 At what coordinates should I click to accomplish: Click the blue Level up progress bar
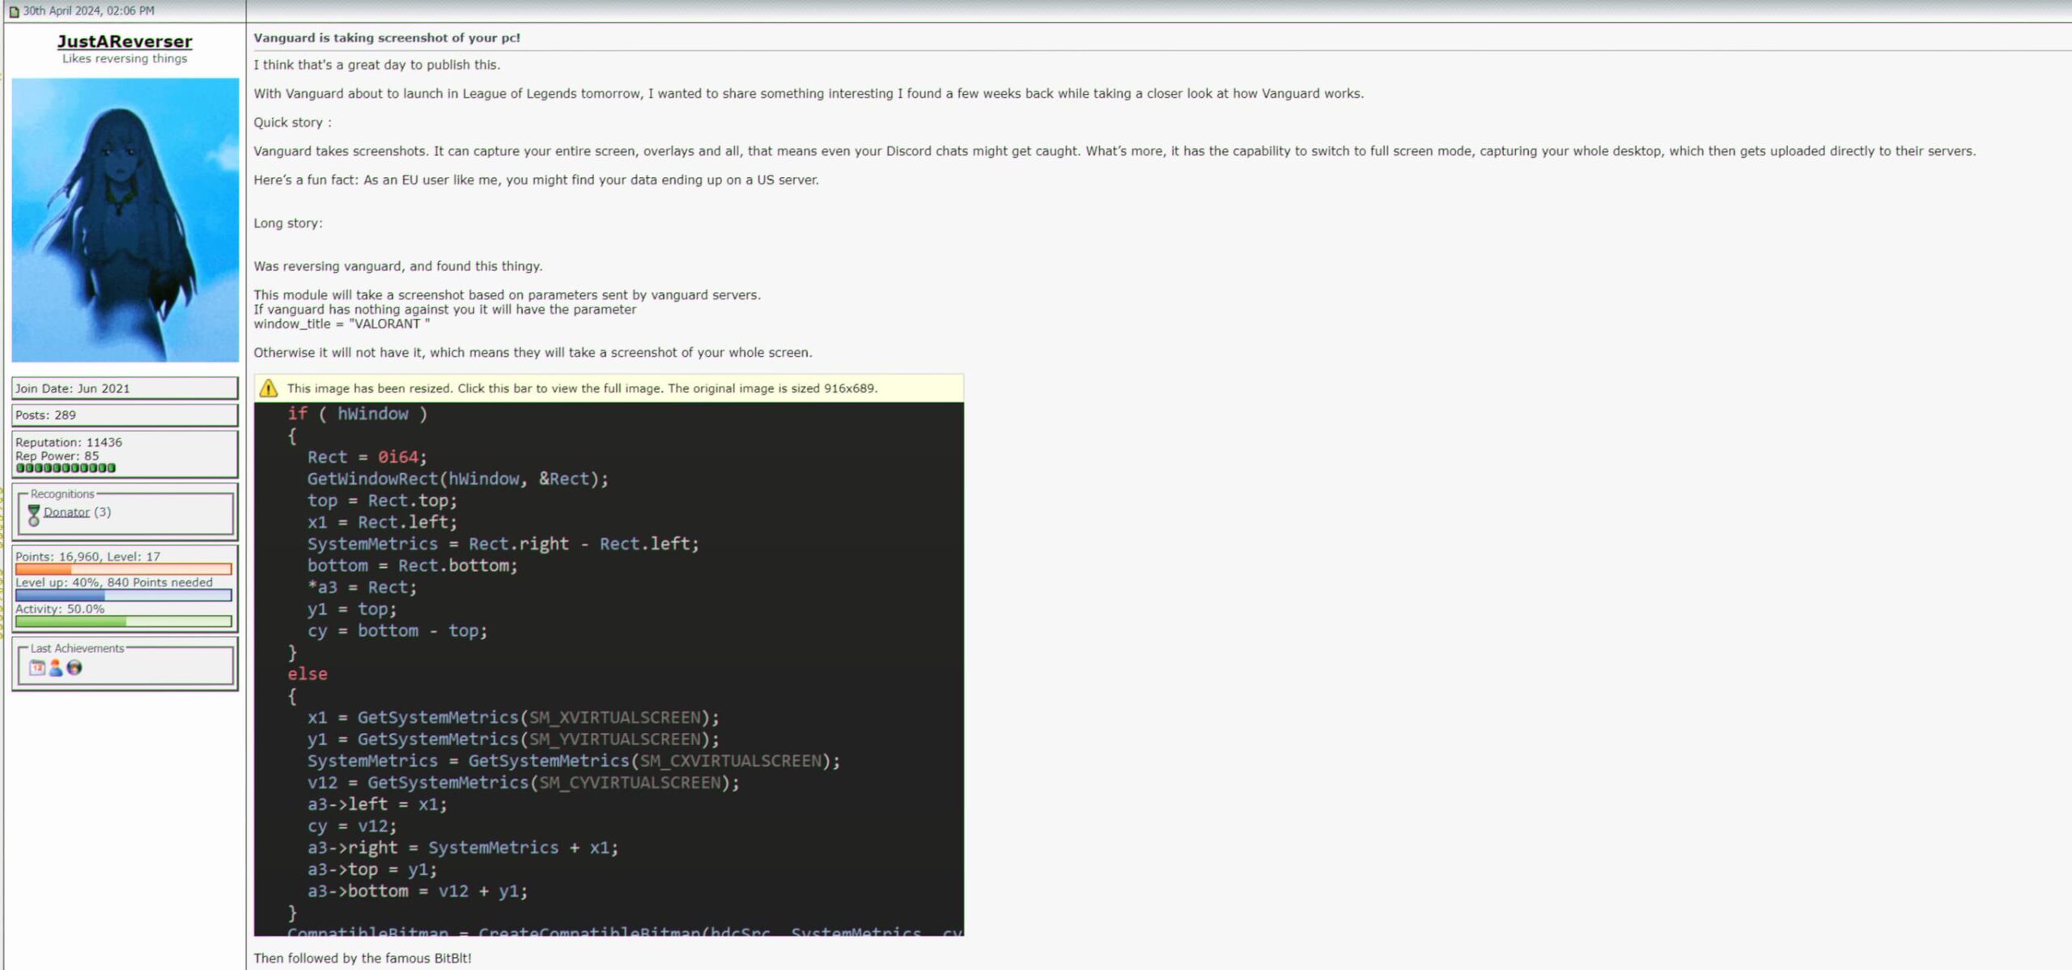[x=124, y=595]
